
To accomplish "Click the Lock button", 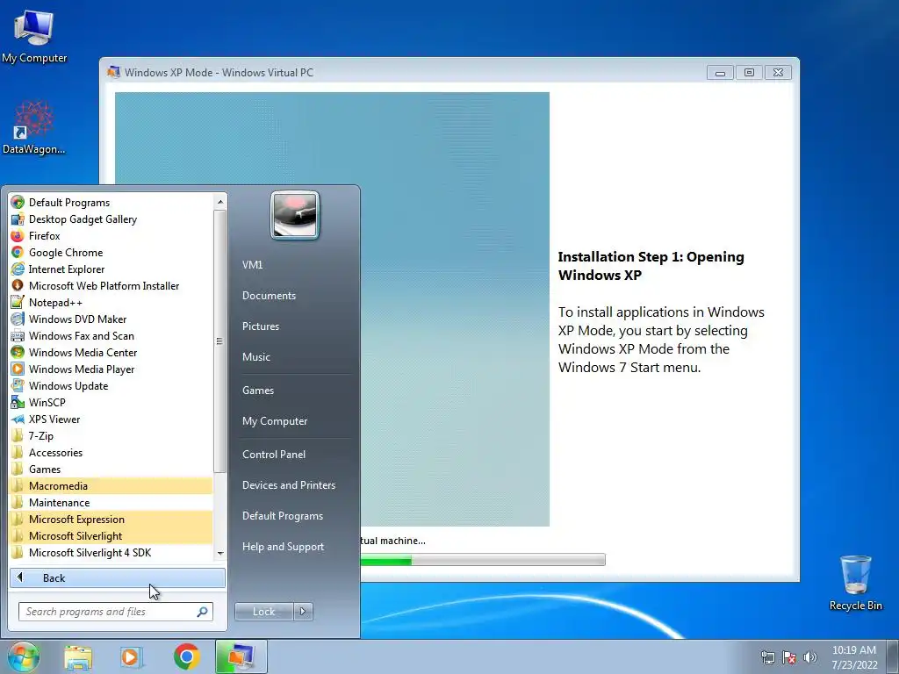I will pos(263,612).
